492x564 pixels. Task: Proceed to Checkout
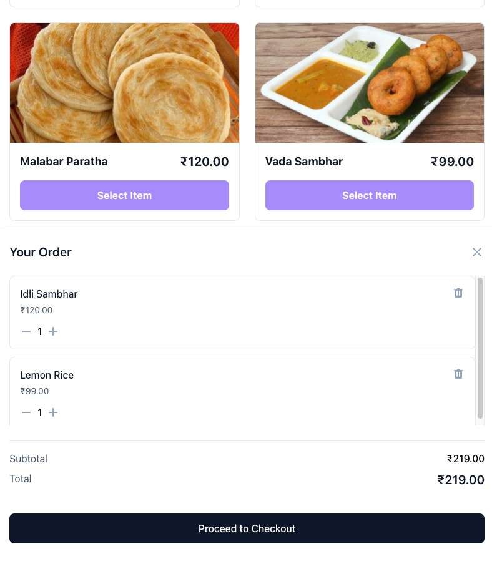tap(247, 528)
